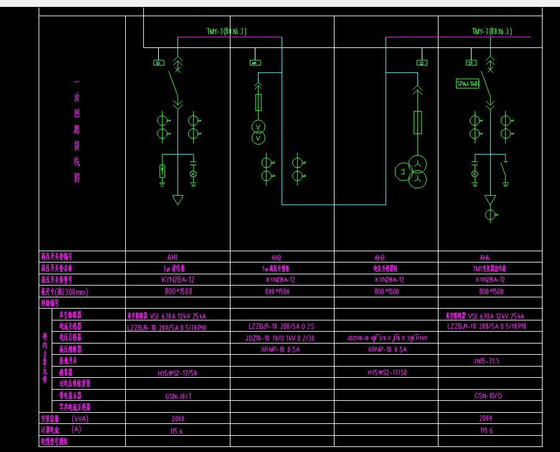This screenshot has width=560, height=452.
Task: Select the earthing switch symbol in AH4
Action: click(x=505, y=174)
